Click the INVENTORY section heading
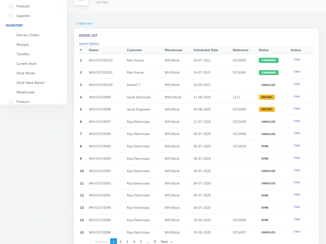The height and width of the screenshot is (244, 326). click(14, 25)
